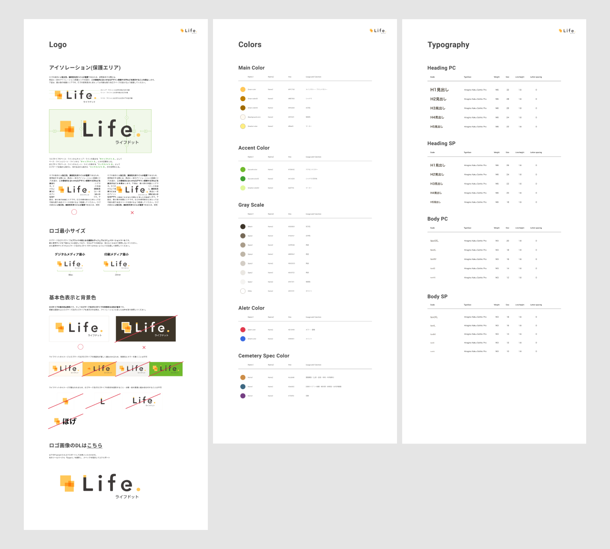
Task: Select the H1見出し row under Heading PC
Action: (x=439, y=90)
